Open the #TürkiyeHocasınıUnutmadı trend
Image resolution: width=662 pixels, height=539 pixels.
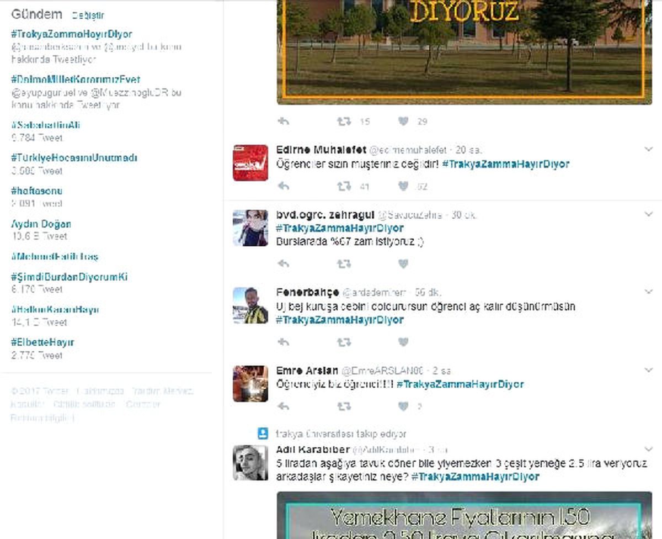(74, 158)
